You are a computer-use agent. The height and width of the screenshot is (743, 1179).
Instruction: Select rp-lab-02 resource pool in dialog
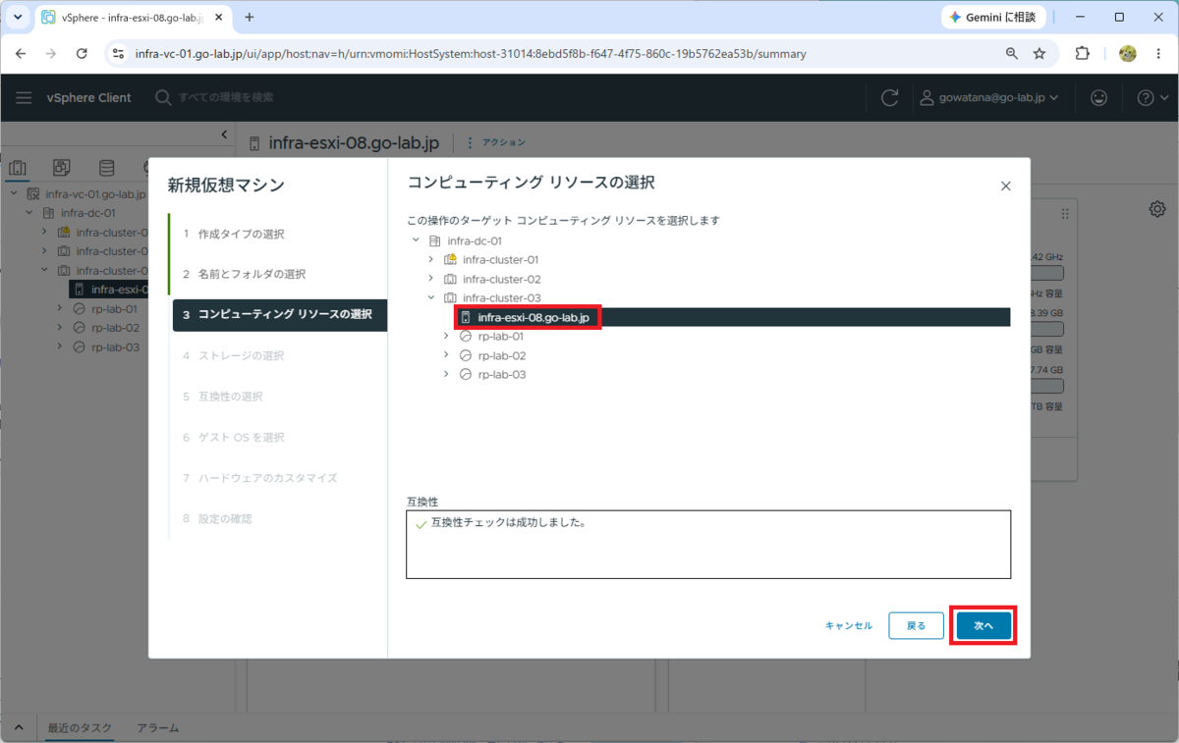click(502, 355)
